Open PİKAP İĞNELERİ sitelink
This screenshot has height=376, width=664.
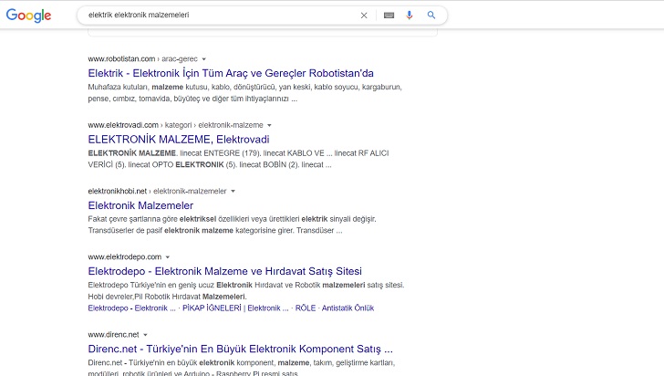click(235, 308)
